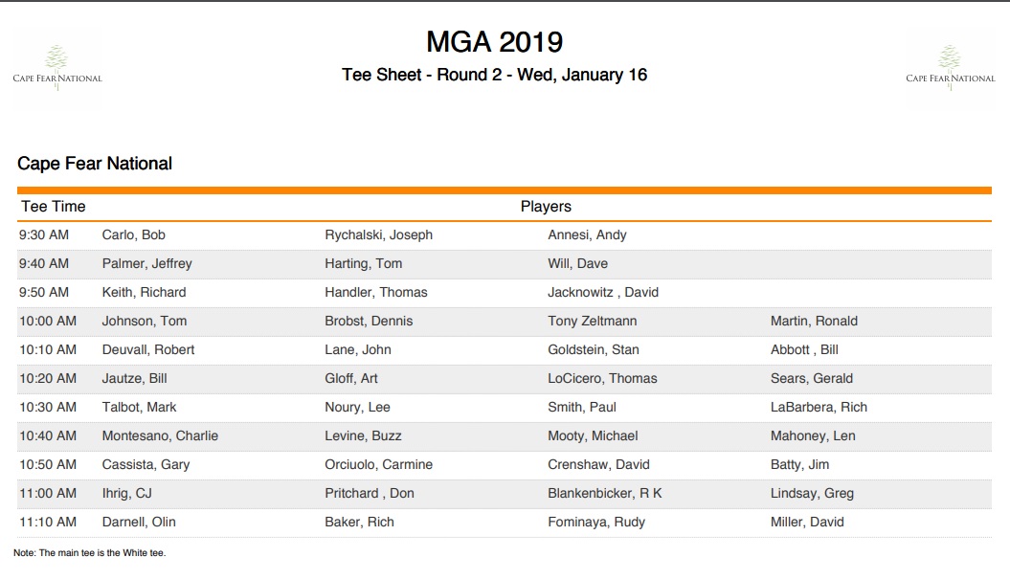Viewport: 1010px width, 580px height.
Task: Select the 9:30 AM tee time
Action: (x=44, y=234)
